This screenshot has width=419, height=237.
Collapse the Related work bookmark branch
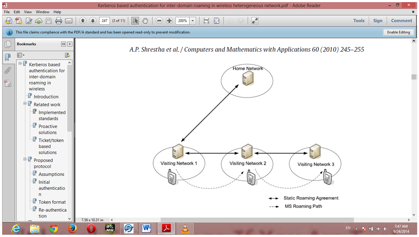coord(25,103)
